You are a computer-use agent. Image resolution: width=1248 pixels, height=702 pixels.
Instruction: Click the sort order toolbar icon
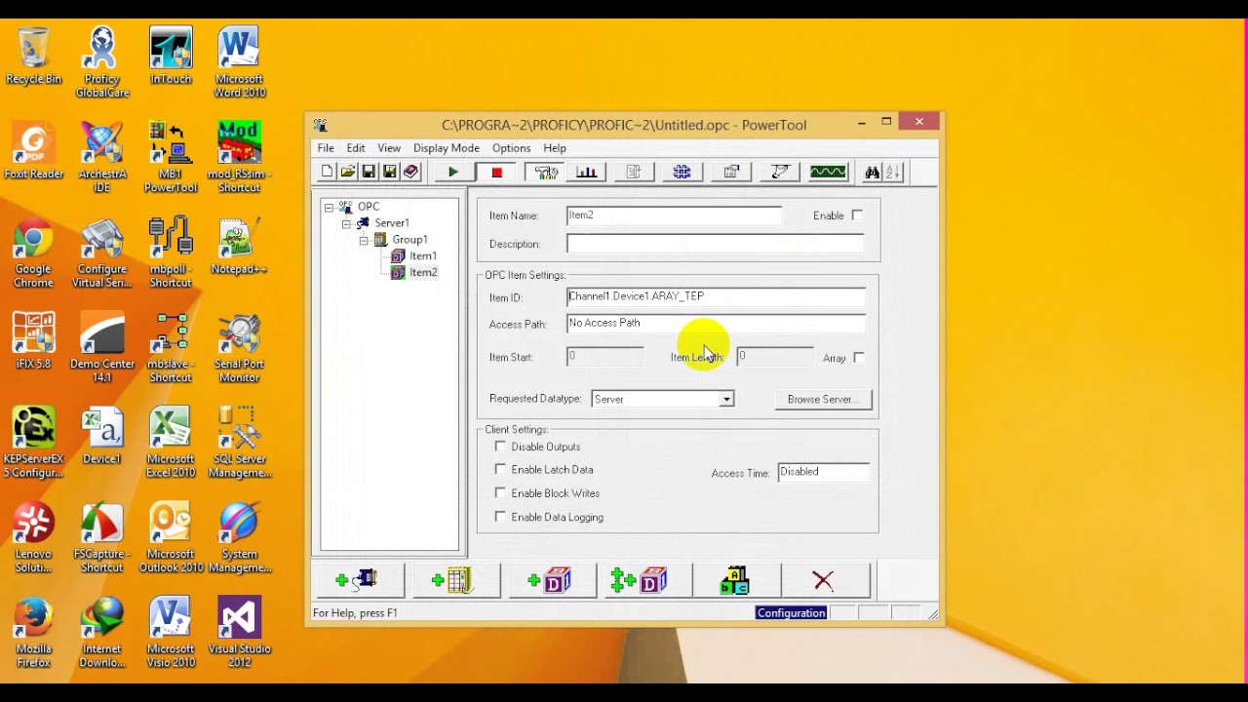click(x=893, y=173)
